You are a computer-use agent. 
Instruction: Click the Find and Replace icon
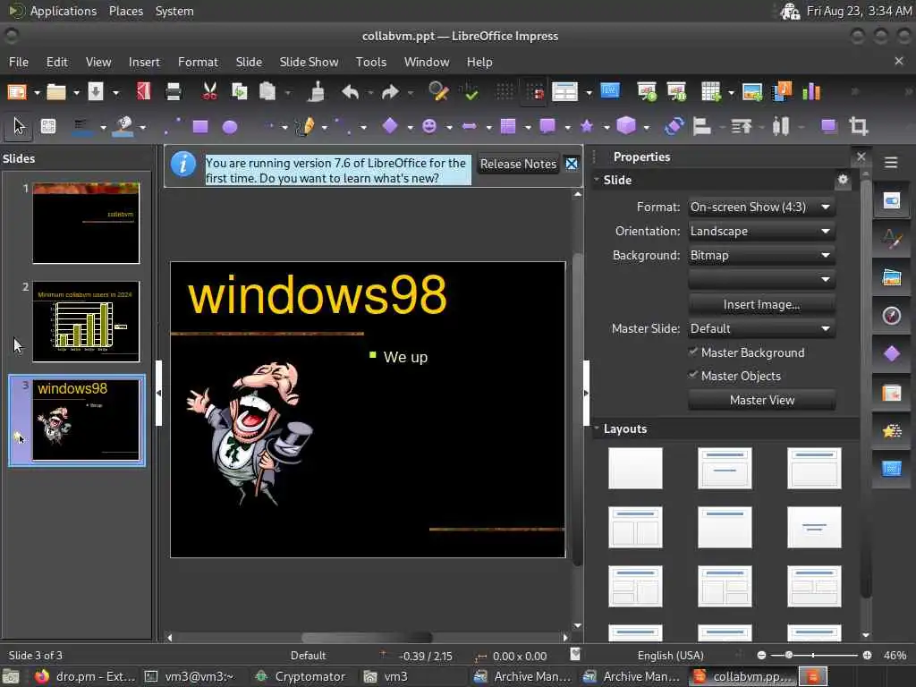tap(438, 92)
